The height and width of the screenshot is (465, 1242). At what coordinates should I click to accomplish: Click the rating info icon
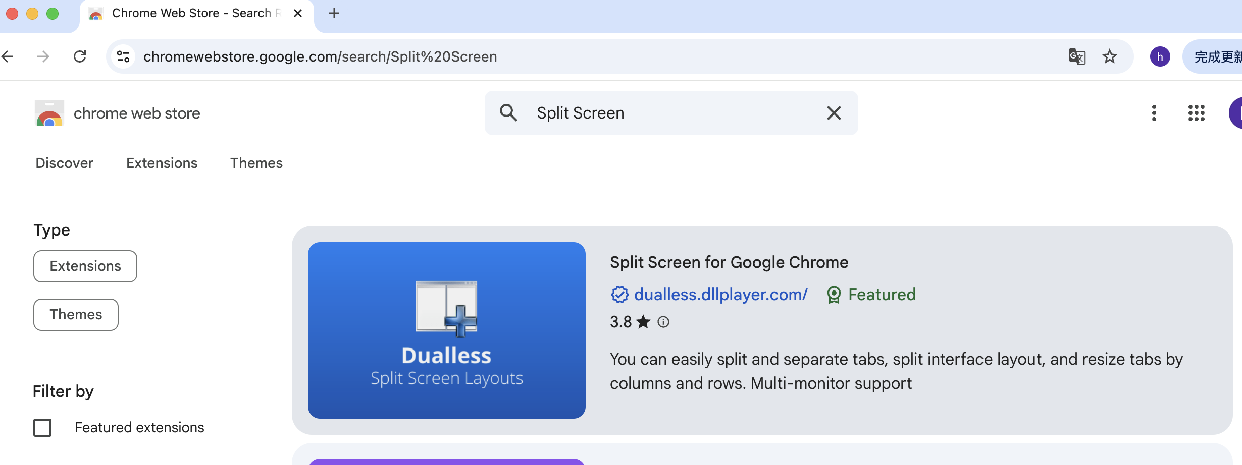(663, 322)
